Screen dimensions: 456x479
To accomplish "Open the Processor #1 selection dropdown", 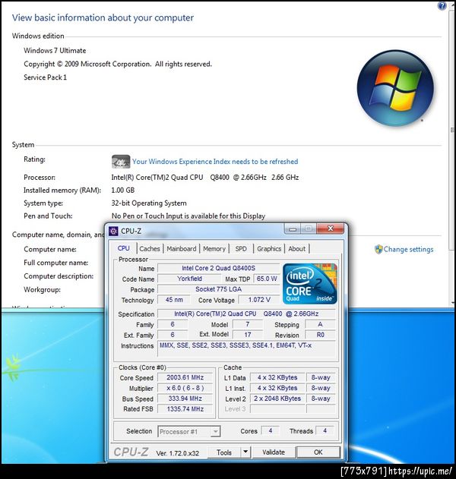I will point(188,432).
